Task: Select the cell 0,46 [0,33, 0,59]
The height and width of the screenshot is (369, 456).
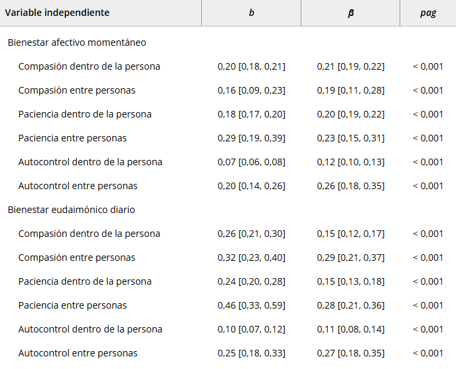Action: [x=251, y=305]
